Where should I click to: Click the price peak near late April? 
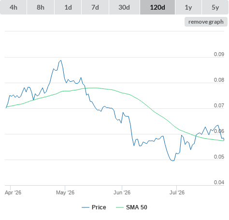(61, 60)
